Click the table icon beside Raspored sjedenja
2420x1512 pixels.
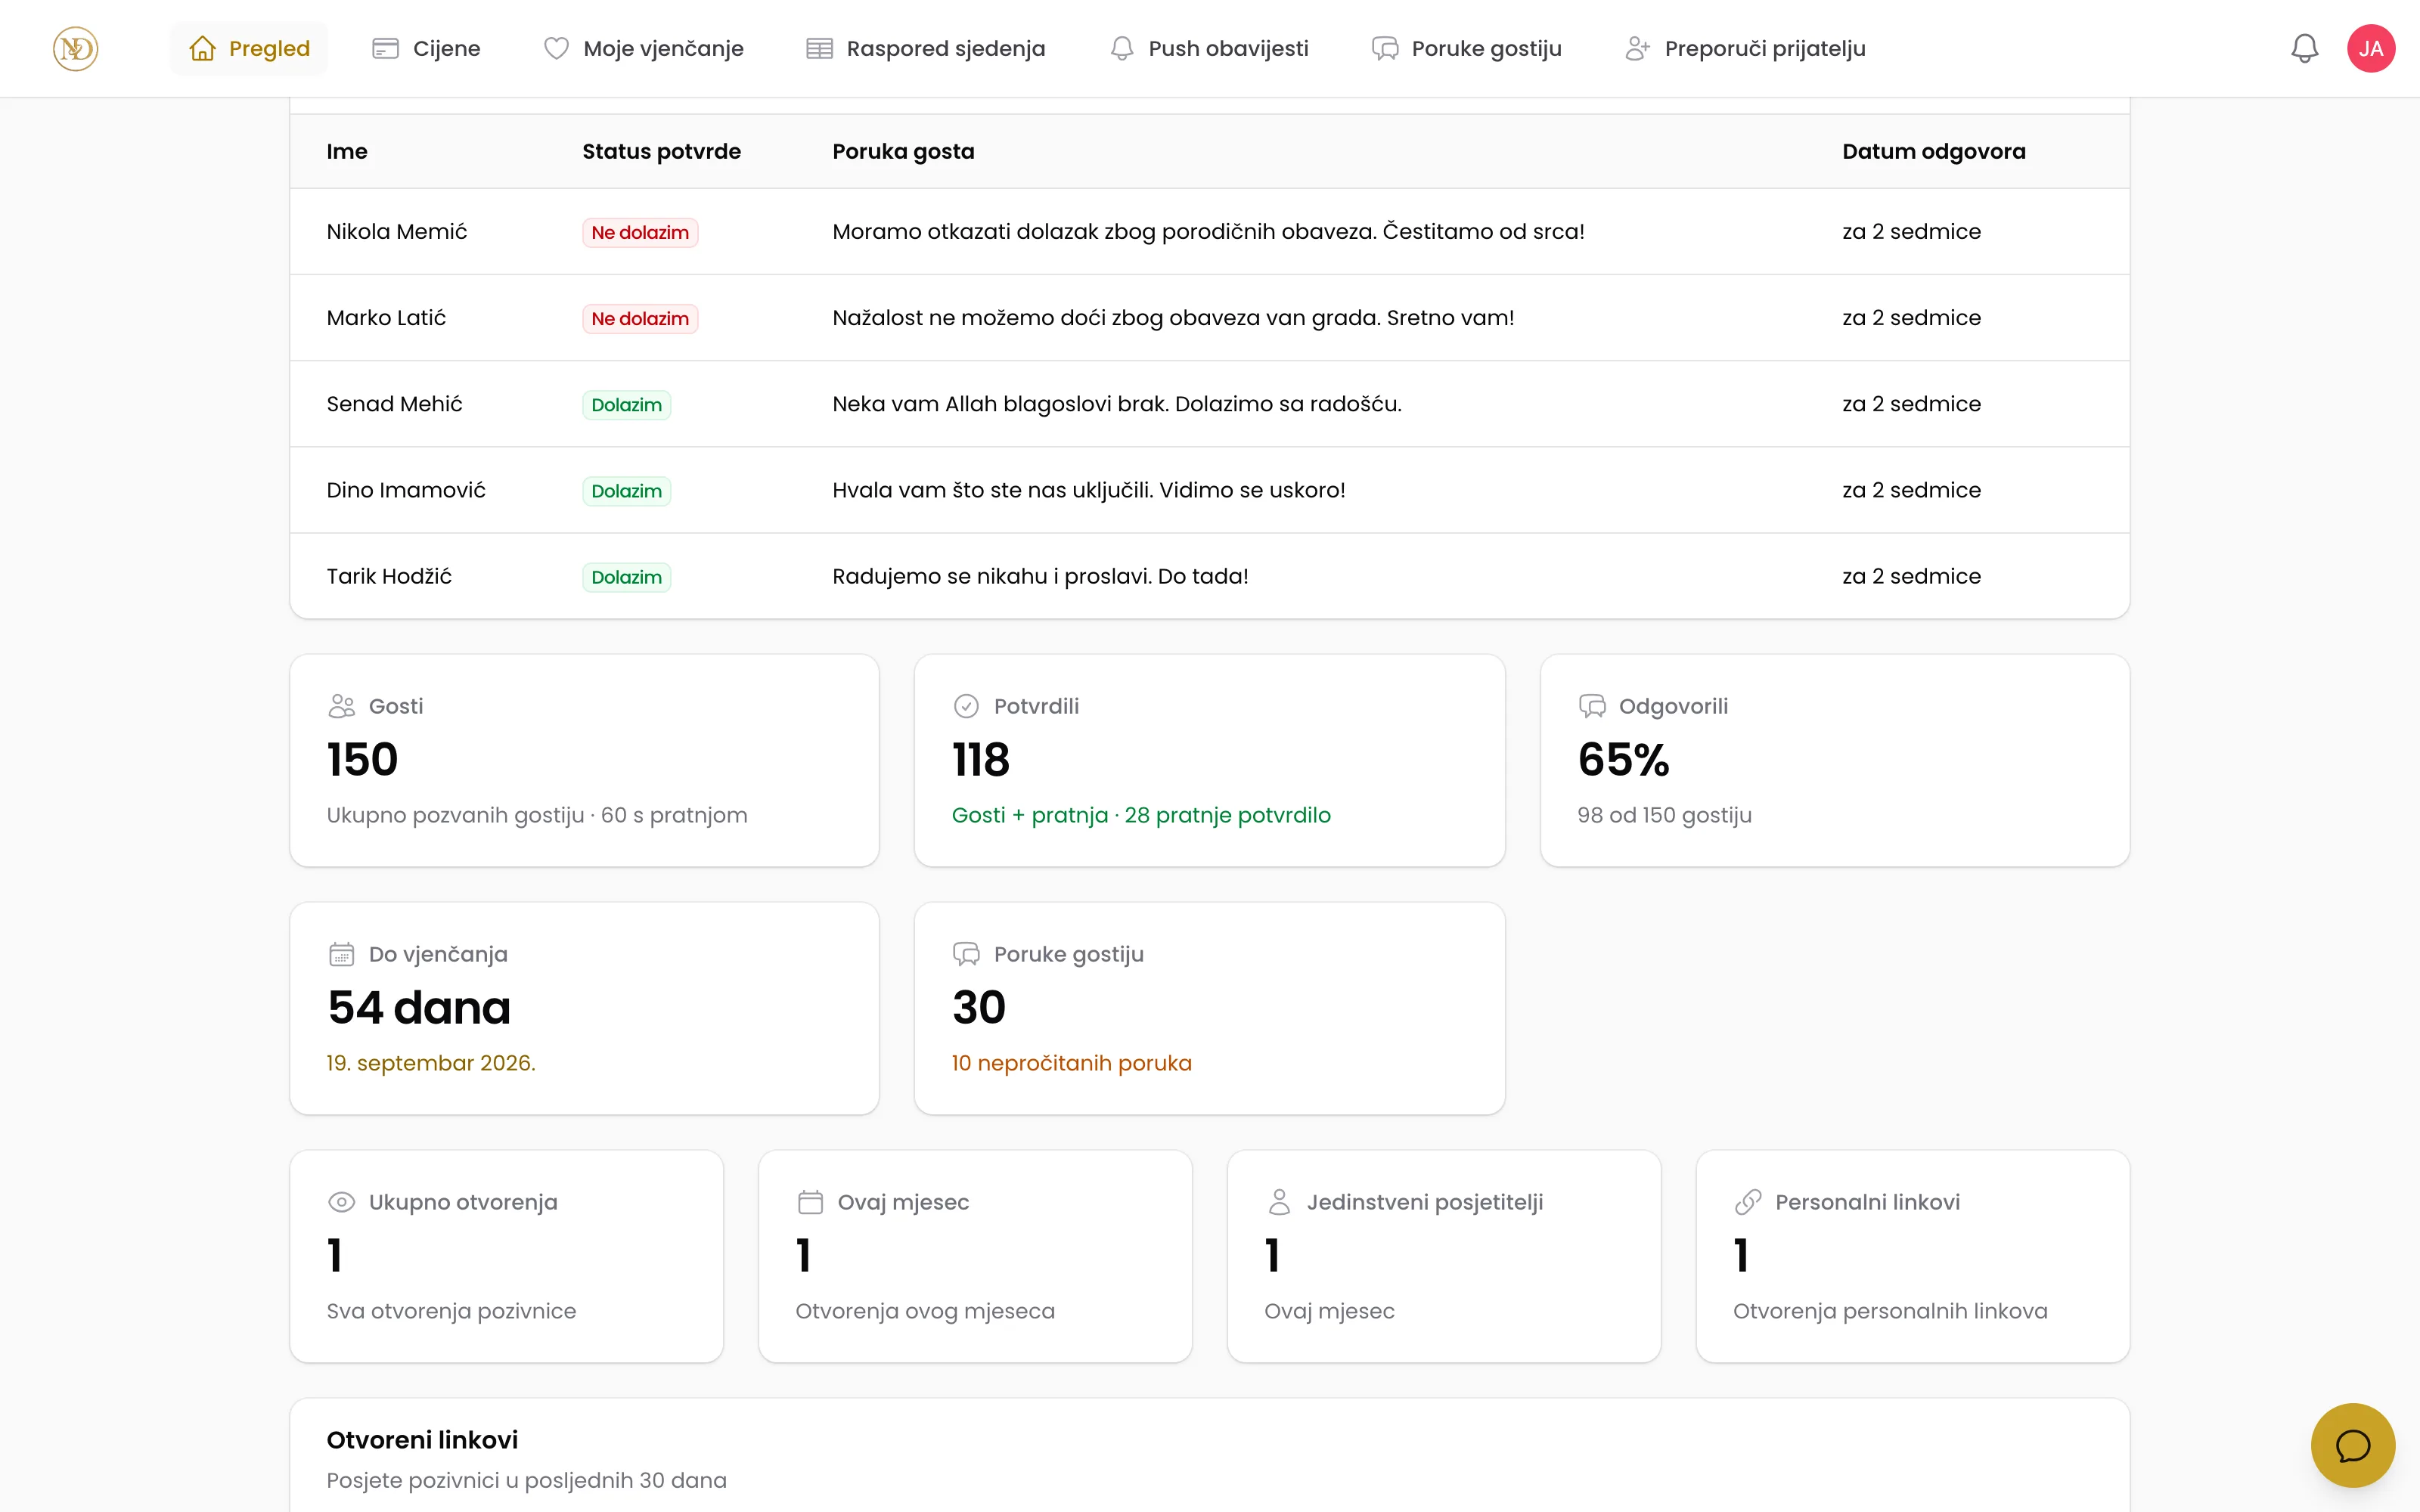[x=819, y=48]
